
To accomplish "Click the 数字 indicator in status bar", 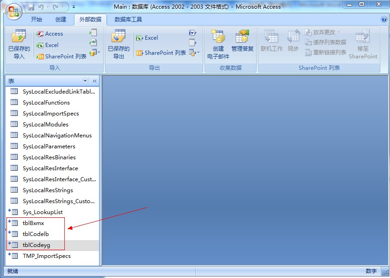I will click(x=371, y=271).
